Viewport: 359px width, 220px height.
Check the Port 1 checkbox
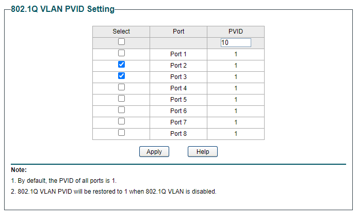[121, 53]
